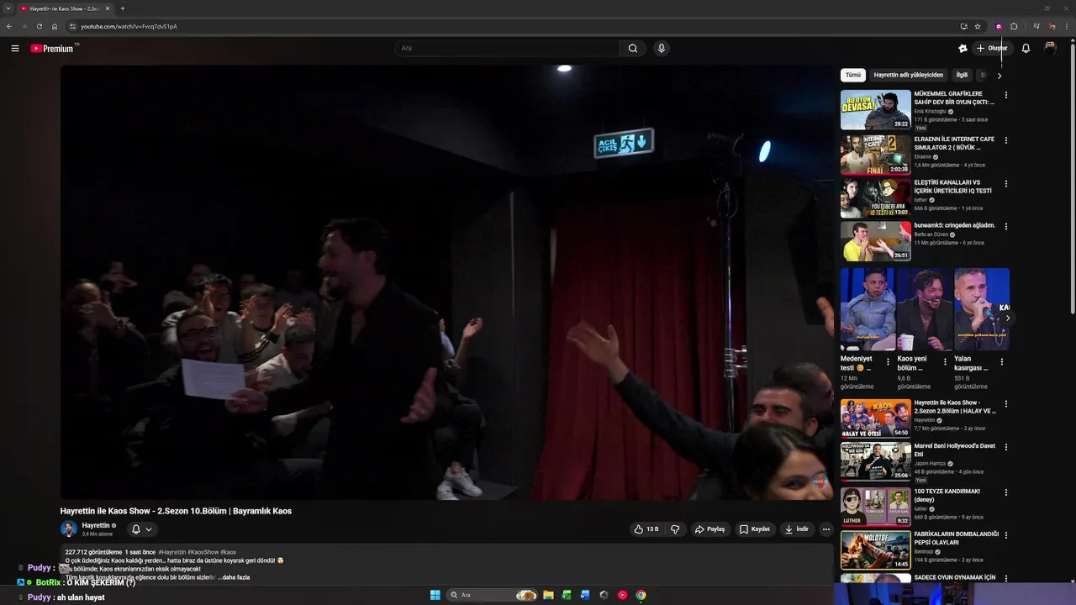Select the Tümü filter chip
1076x605 pixels.
[x=853, y=75]
